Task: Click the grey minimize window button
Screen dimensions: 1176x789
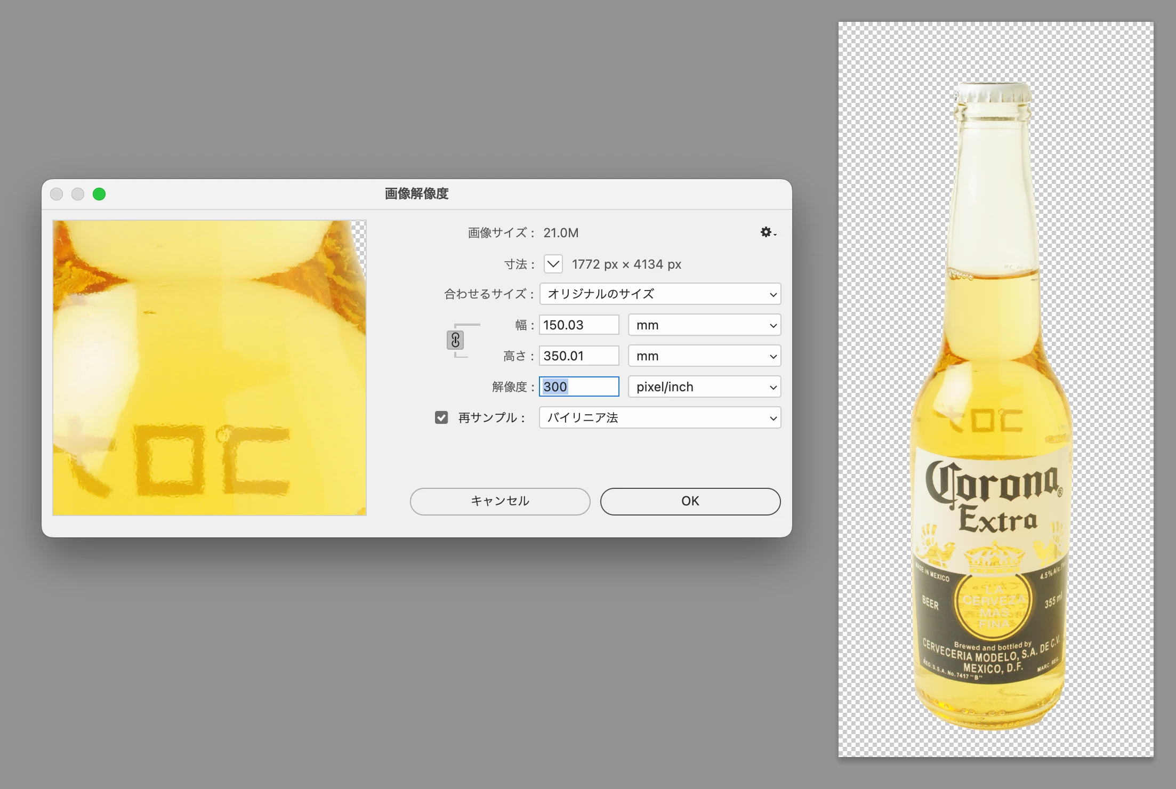Action: [x=78, y=194]
